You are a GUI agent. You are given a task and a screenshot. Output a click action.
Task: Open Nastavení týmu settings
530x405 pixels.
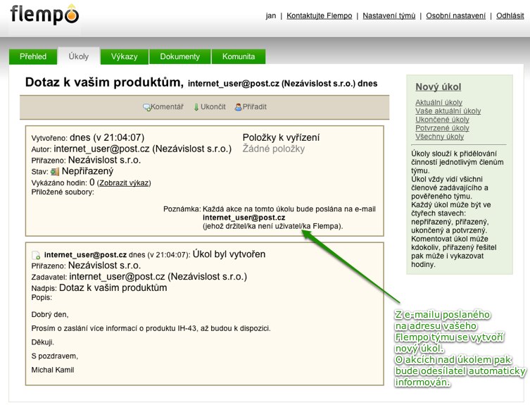[389, 15]
